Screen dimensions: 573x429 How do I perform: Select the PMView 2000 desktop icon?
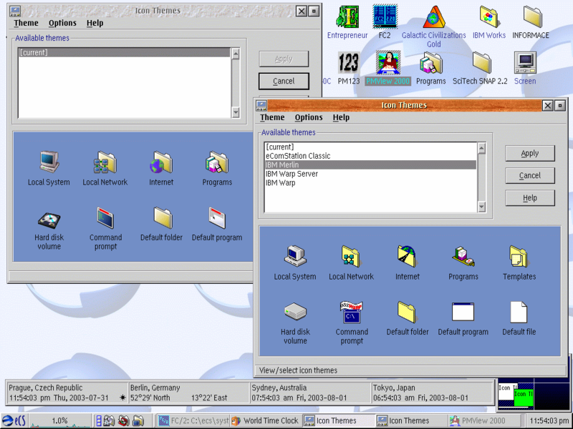388,62
